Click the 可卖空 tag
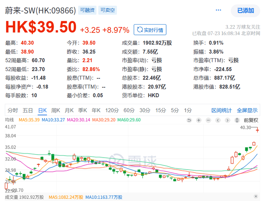The image size is (265, 201). tap(108, 10)
